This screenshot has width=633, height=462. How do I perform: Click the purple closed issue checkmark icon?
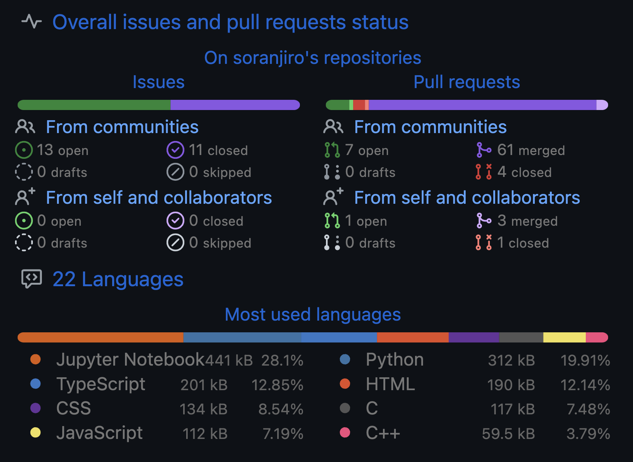[174, 150]
